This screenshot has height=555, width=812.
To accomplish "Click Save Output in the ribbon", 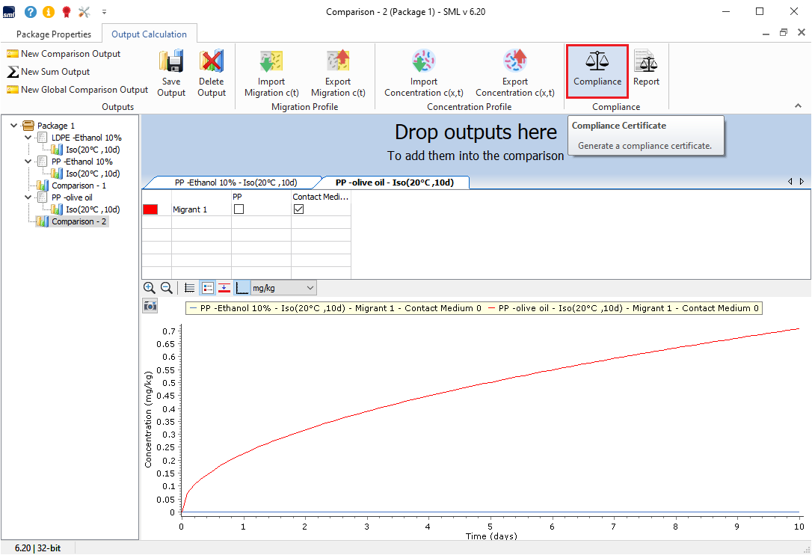I will coord(171,73).
